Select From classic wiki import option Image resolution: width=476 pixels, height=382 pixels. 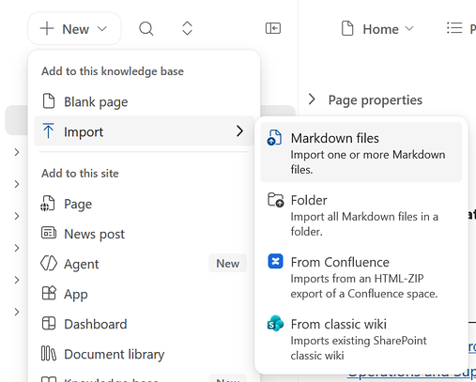[x=361, y=339]
